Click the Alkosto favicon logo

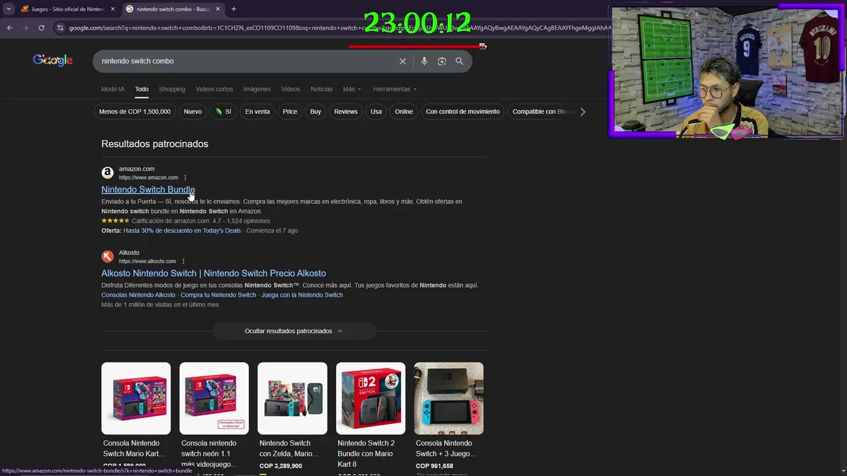pos(107,257)
